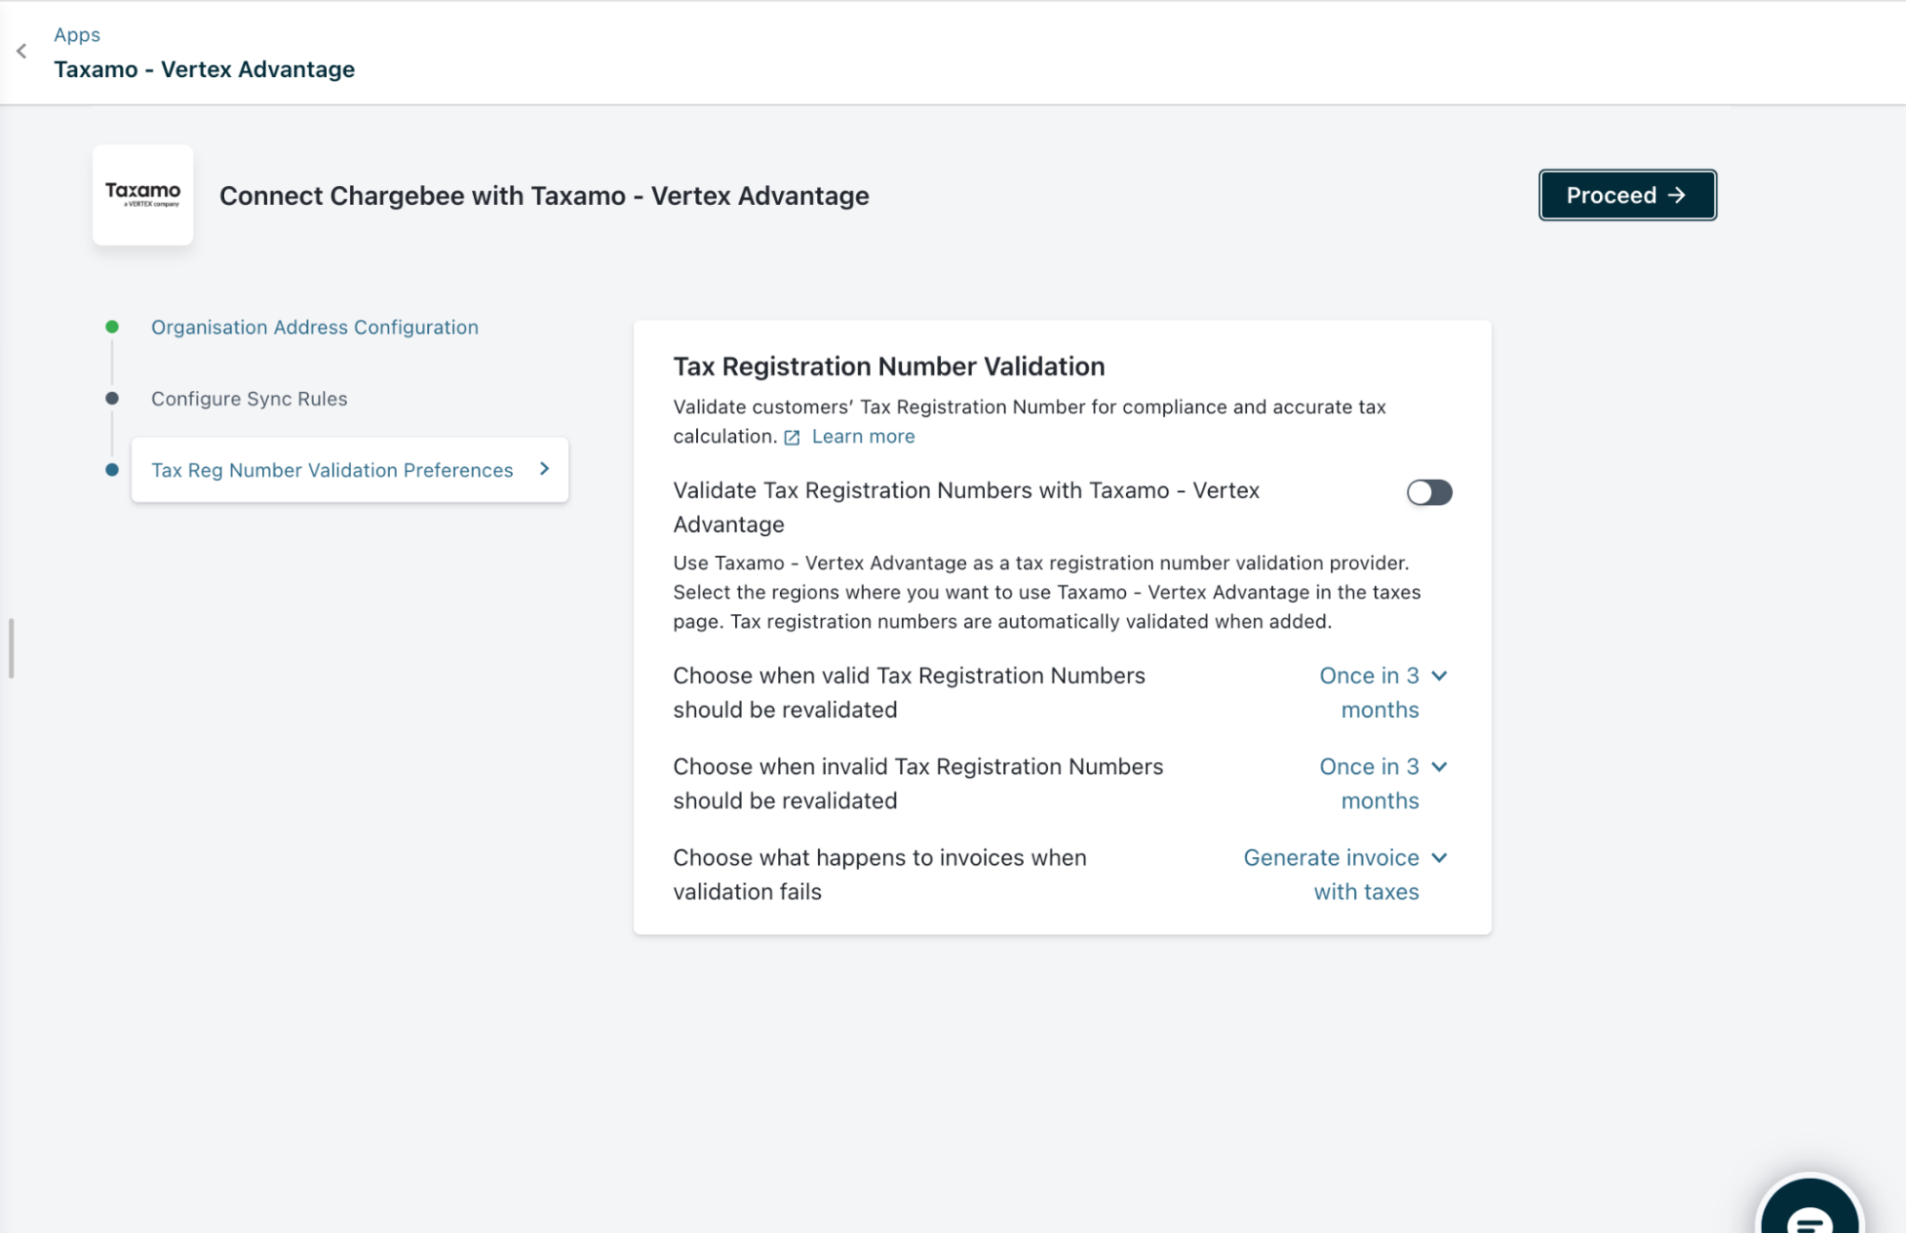This screenshot has height=1234, width=1906.
Task: Click the Configure Sync Rules step dot
Action: coord(113,399)
